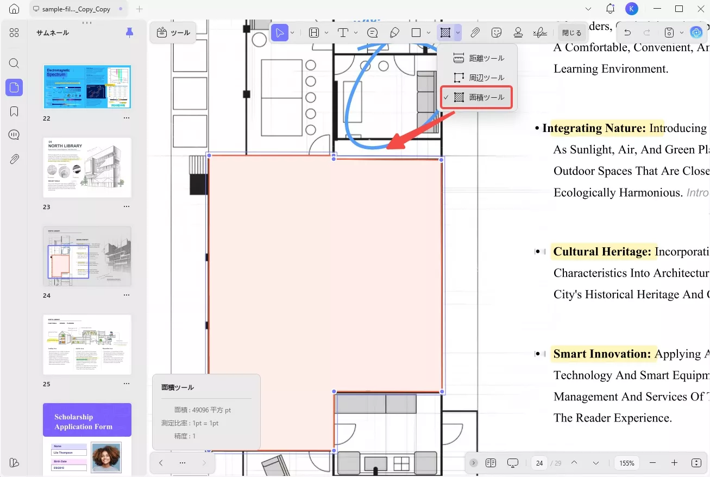Open the search panel in sidebar
710x477 pixels.
pos(14,64)
